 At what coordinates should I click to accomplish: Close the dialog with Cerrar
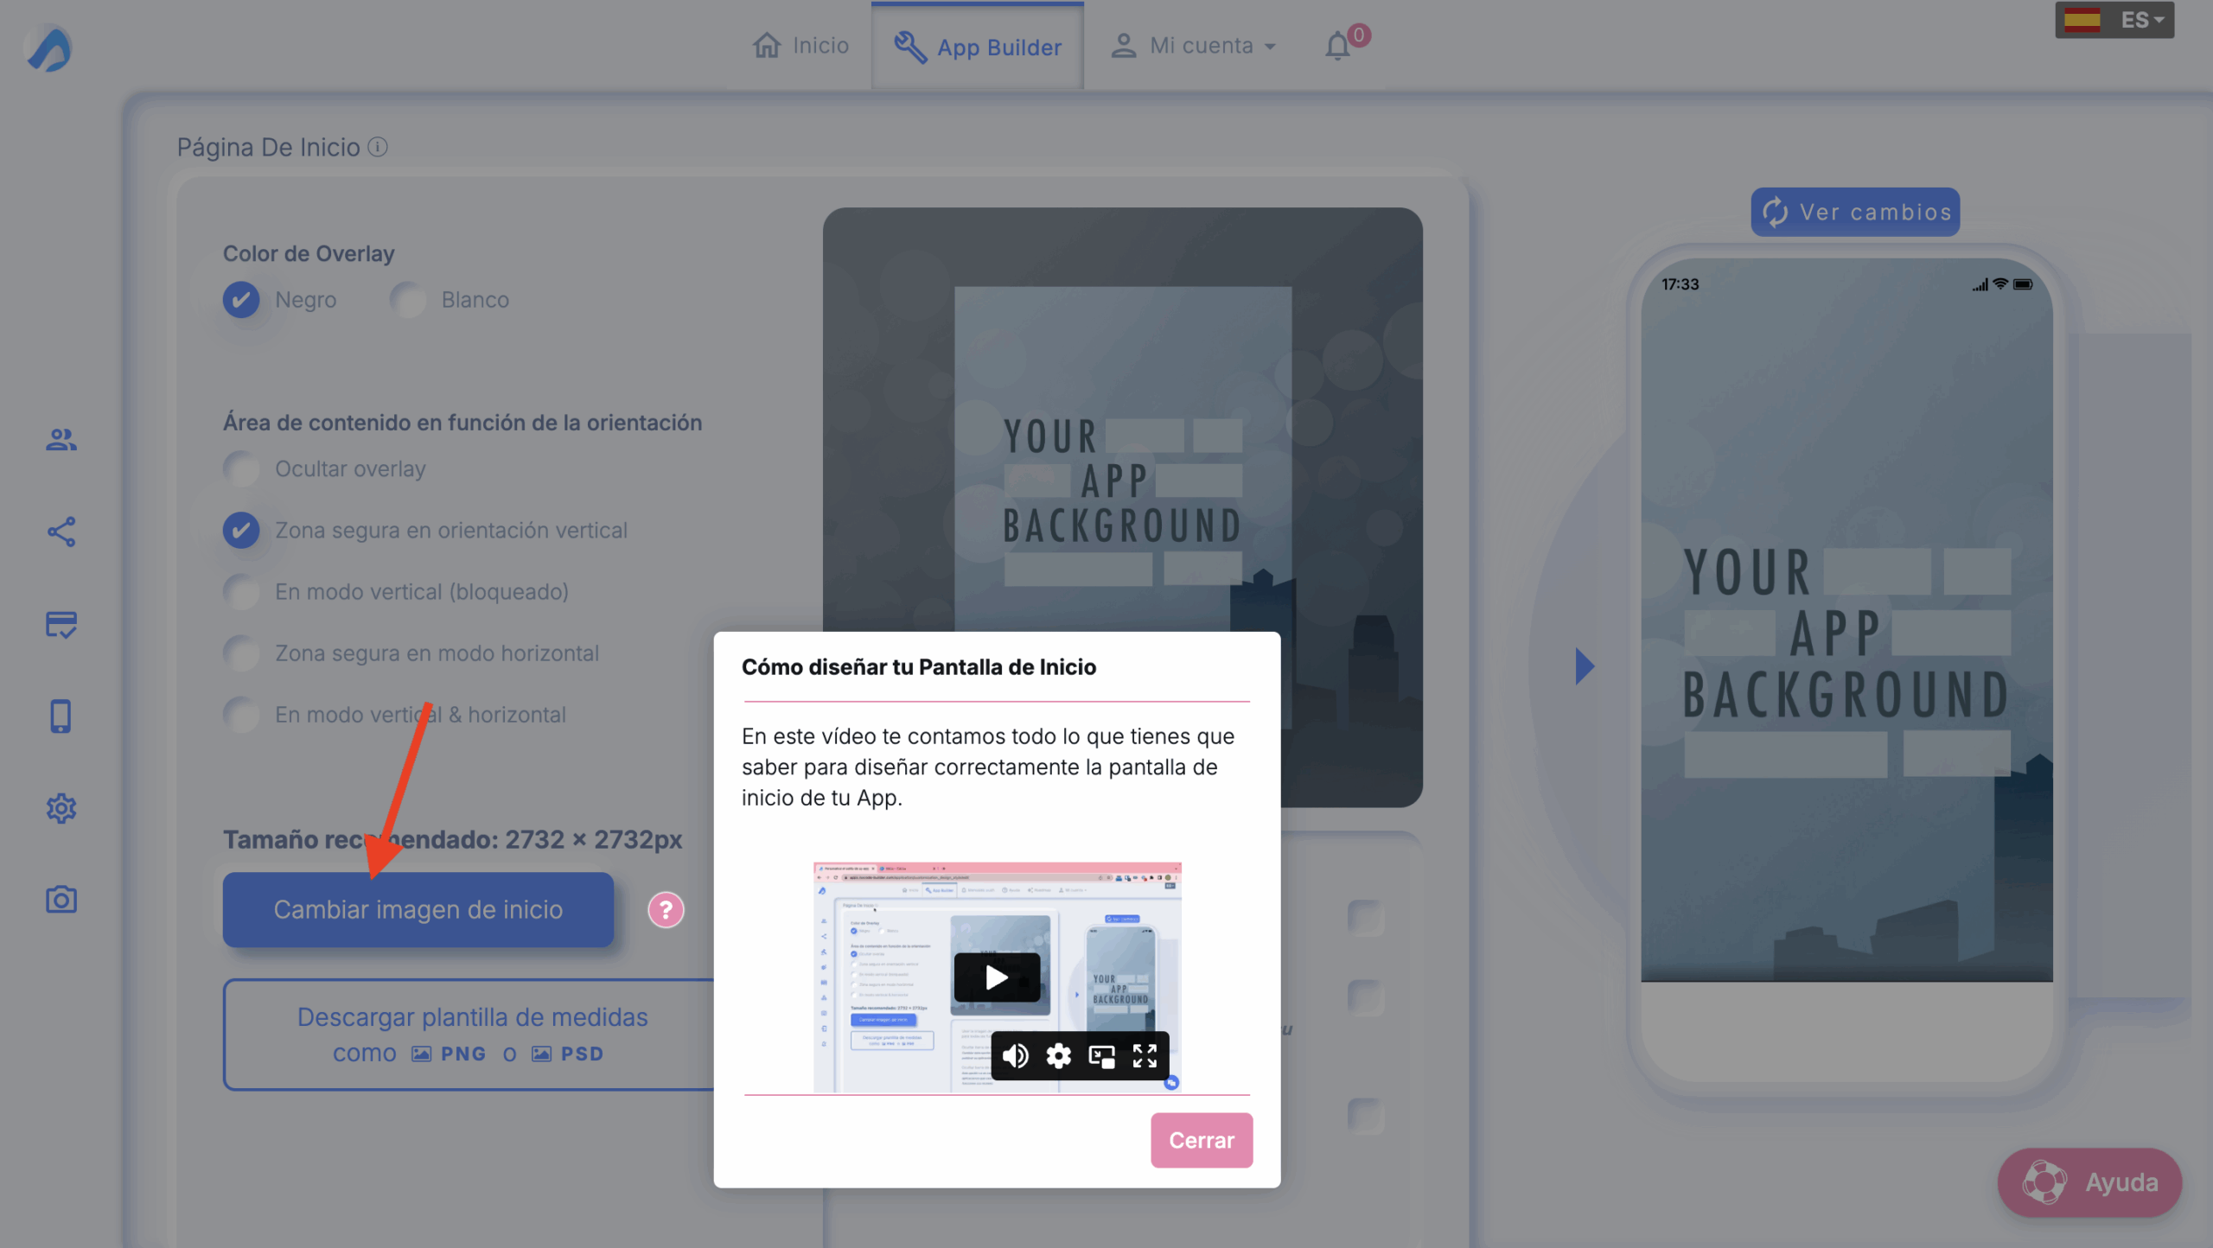click(1201, 1140)
